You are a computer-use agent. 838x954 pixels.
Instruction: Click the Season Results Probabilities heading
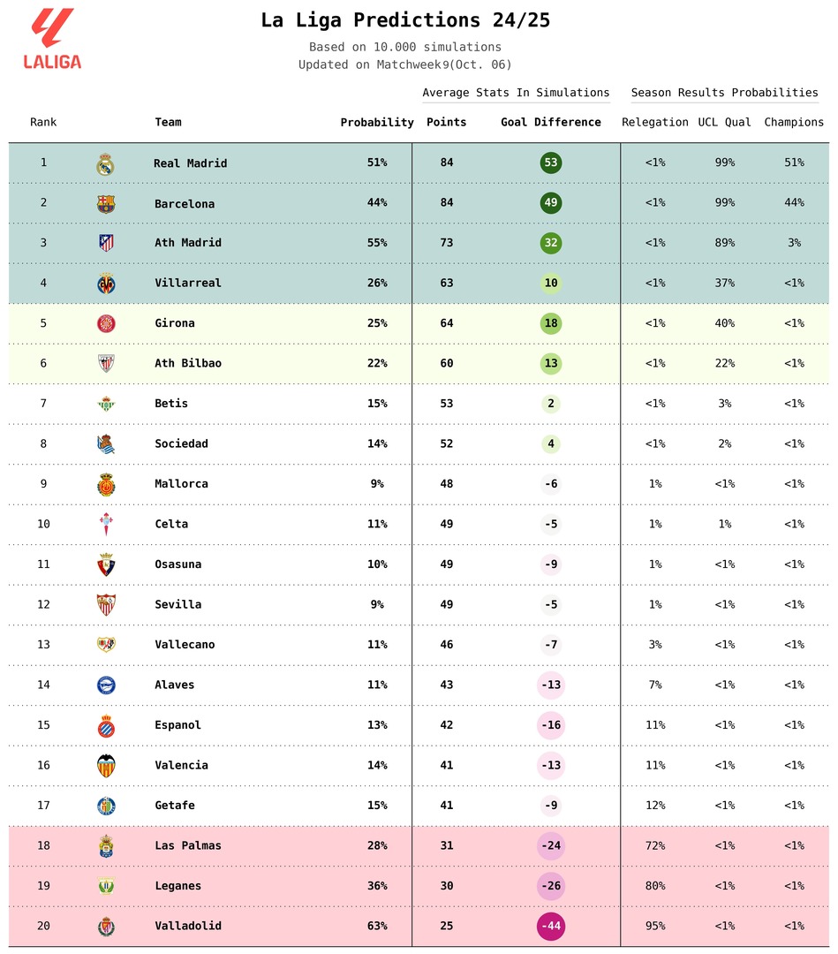[x=724, y=93]
